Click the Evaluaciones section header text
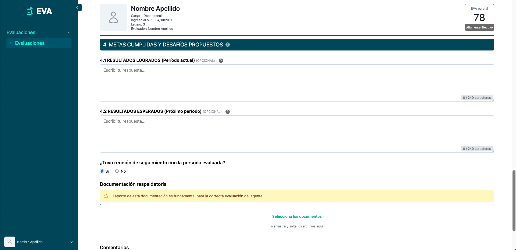The height and width of the screenshot is (250, 516). point(21,32)
